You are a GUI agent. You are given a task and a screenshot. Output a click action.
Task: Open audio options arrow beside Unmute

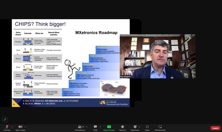click(12, 127)
